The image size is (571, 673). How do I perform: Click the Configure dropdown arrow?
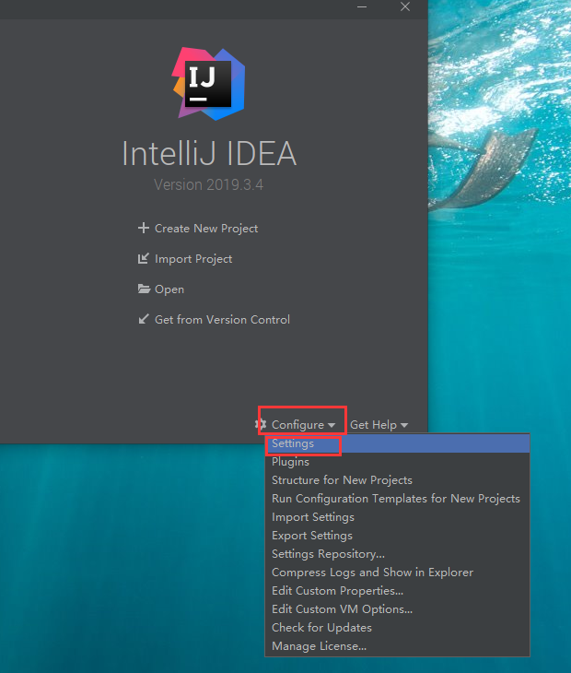pos(332,425)
